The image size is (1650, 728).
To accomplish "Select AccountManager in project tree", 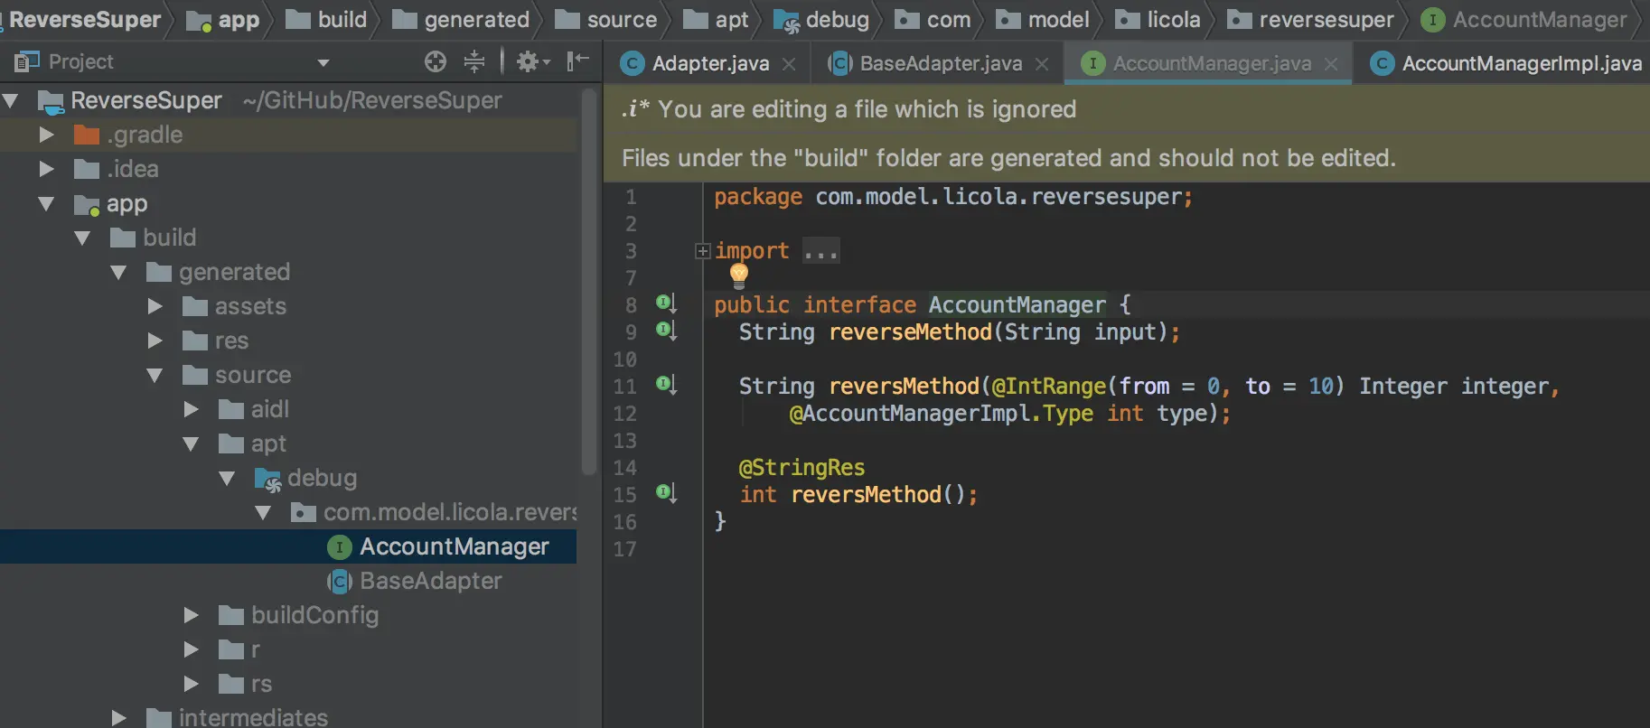I will tap(288, 546).
